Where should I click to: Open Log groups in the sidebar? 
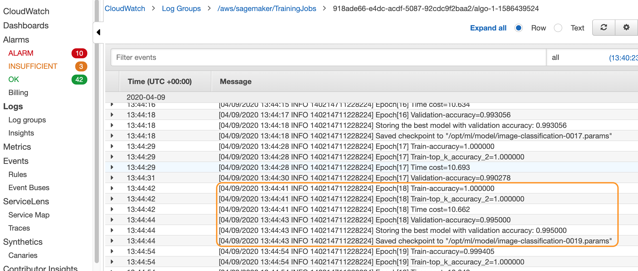click(x=27, y=120)
